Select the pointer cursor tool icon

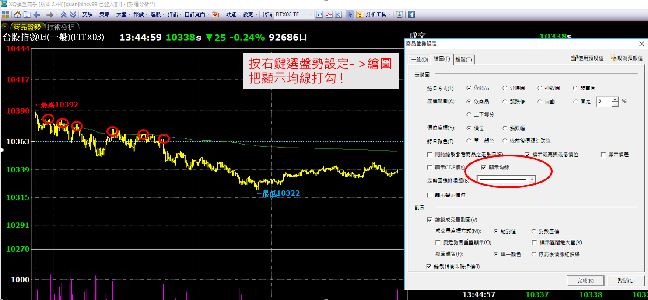[x=350, y=14]
